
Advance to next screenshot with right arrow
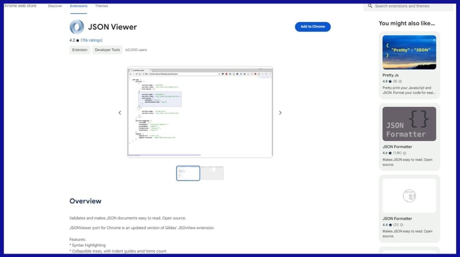point(280,113)
